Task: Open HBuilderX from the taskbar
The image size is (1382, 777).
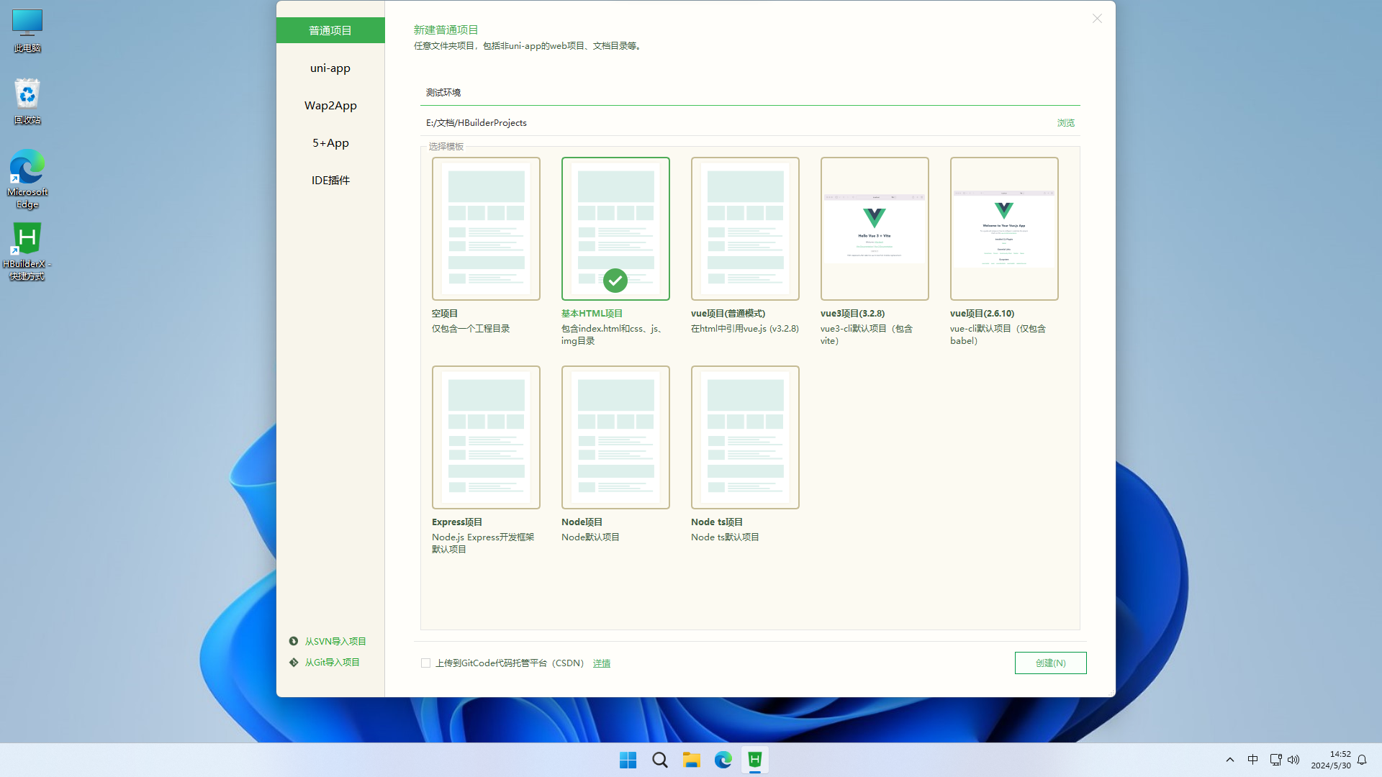Action: pos(754,760)
